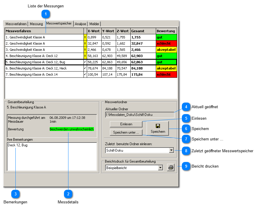The width and height of the screenshot is (258, 209).
Task: Open the Beispielbericht report dropdown
Action: tap(160, 168)
